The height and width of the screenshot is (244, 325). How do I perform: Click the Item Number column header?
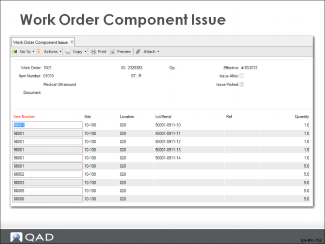pyautogui.click(x=24, y=117)
